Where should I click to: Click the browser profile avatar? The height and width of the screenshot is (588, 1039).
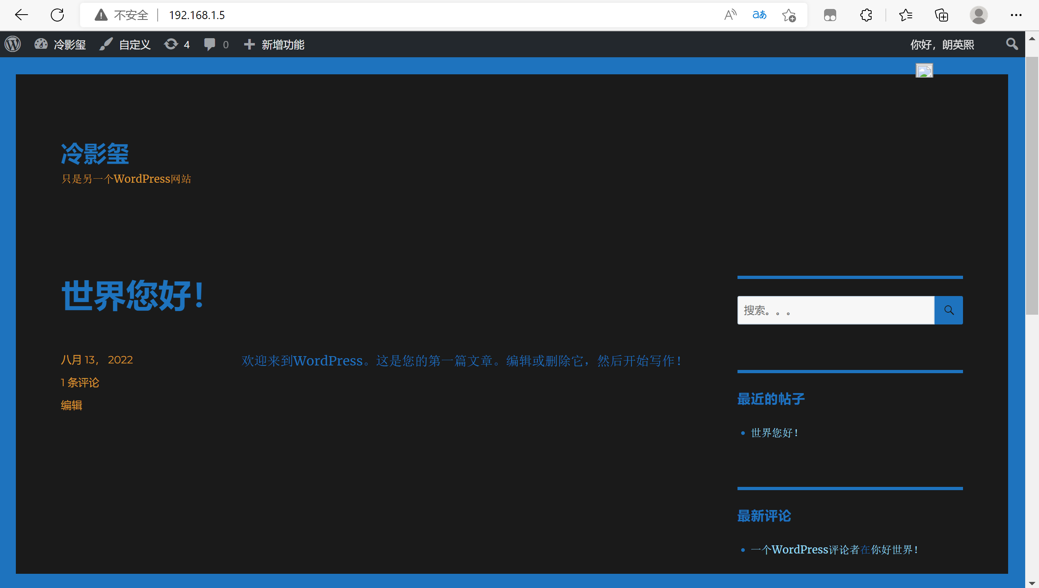click(x=978, y=15)
